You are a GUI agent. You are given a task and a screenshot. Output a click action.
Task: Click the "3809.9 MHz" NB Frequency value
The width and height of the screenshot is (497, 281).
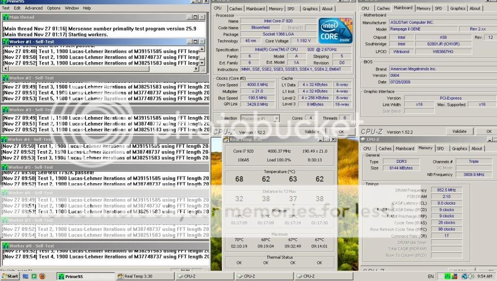474,175
